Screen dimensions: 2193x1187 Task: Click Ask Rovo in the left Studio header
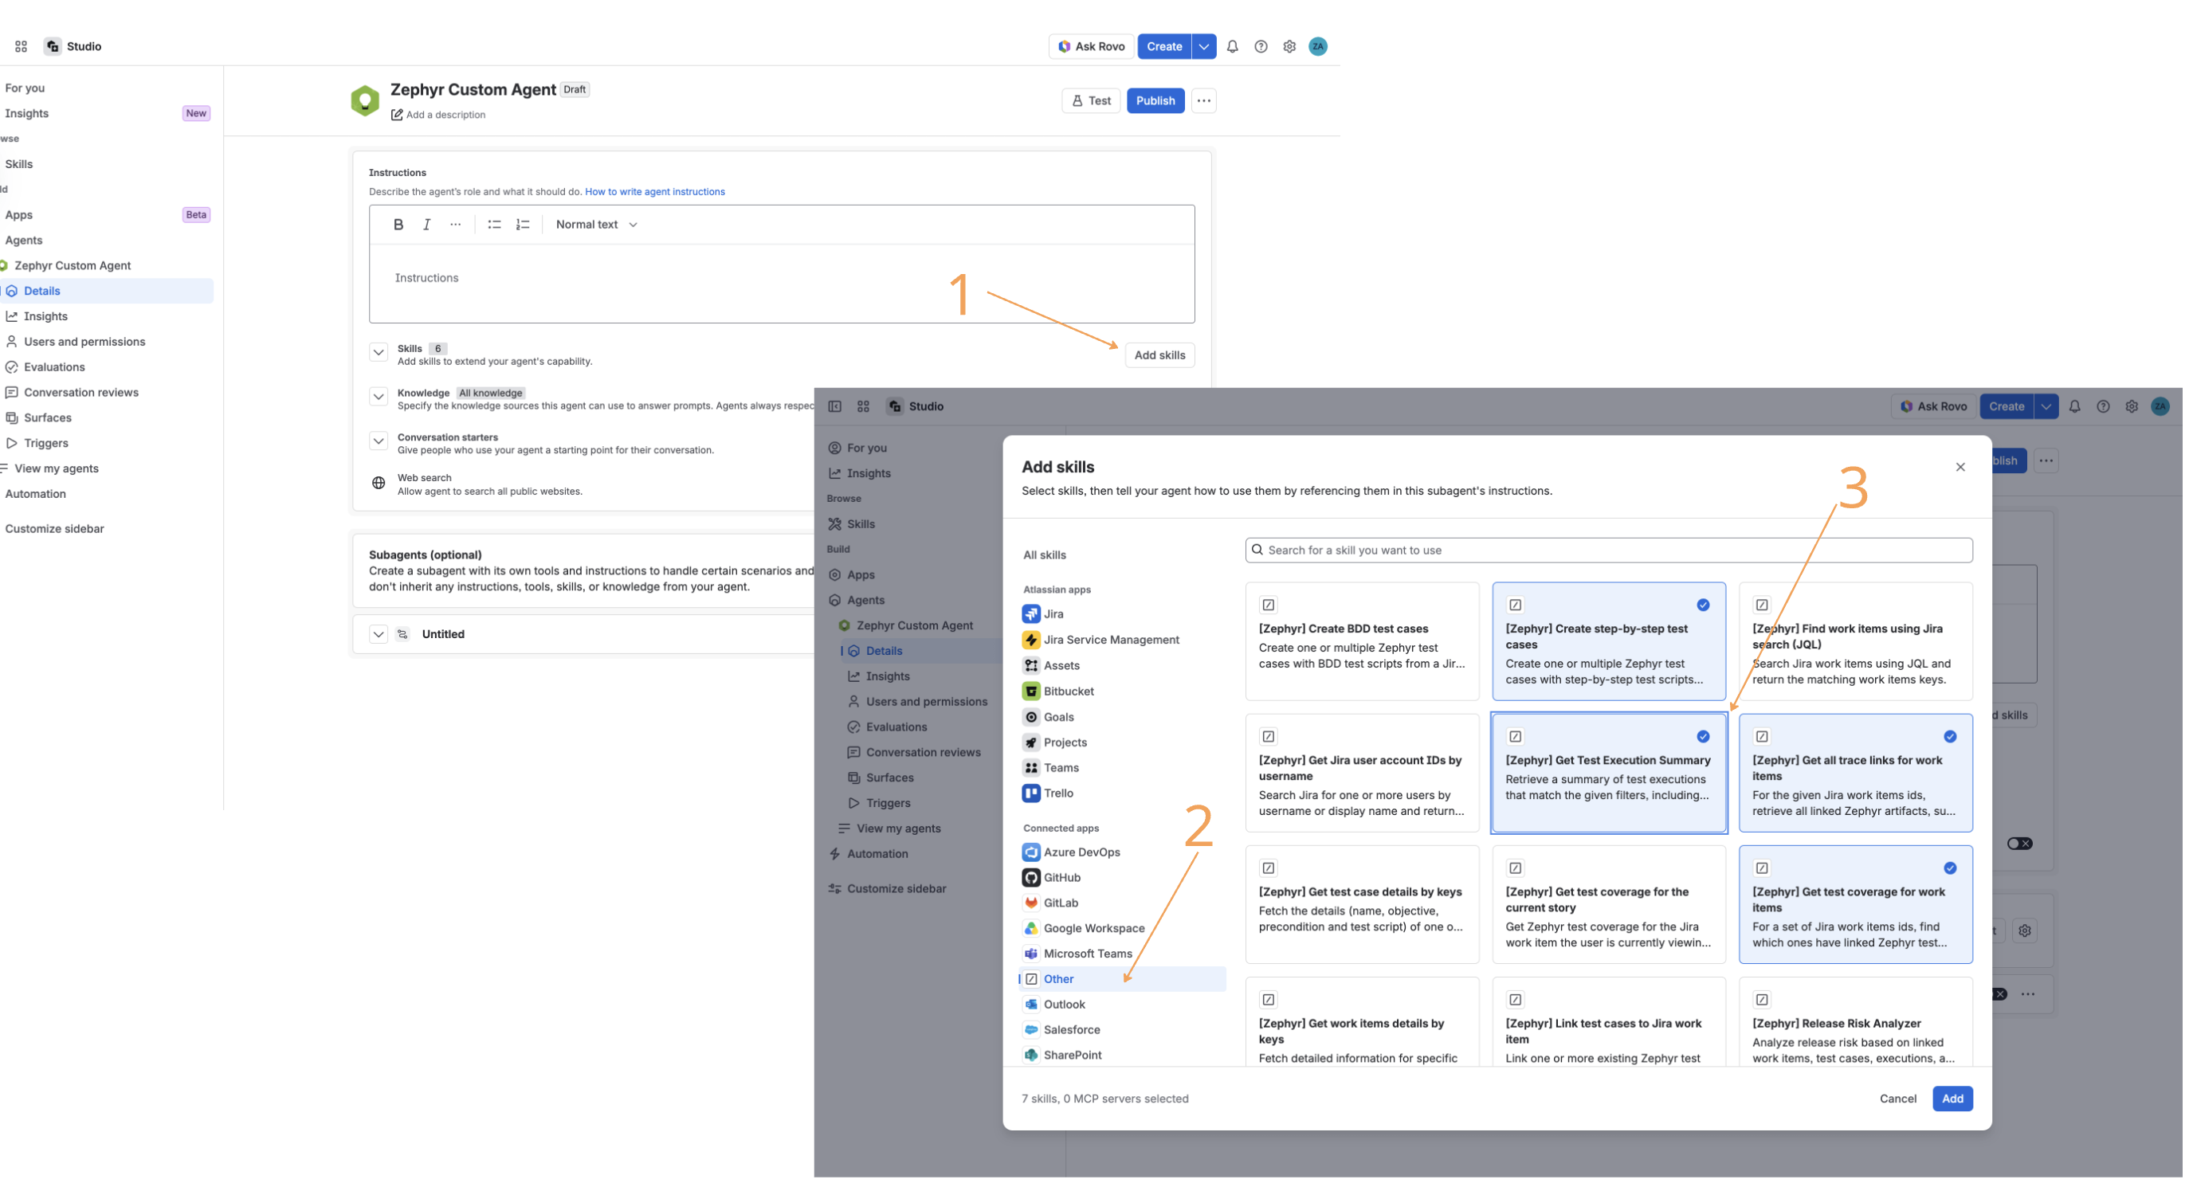tap(1092, 47)
